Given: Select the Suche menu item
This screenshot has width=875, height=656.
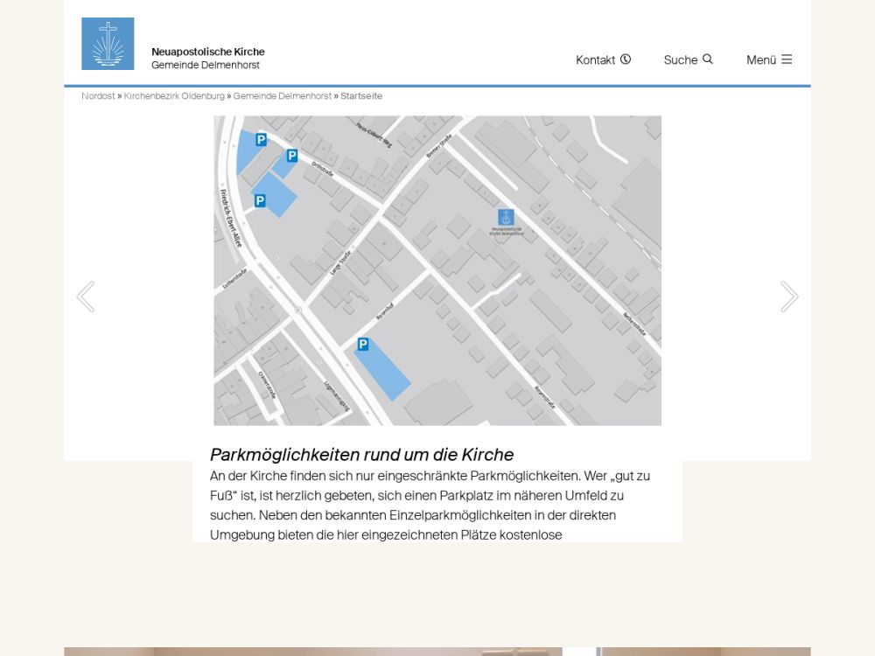Looking at the screenshot, I should click(x=680, y=59).
